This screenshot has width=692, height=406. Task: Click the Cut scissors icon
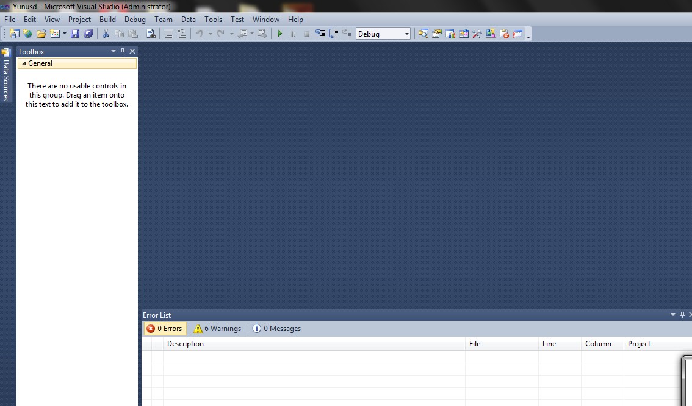point(106,34)
